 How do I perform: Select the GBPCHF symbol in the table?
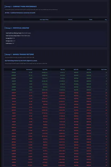click(14, 139)
